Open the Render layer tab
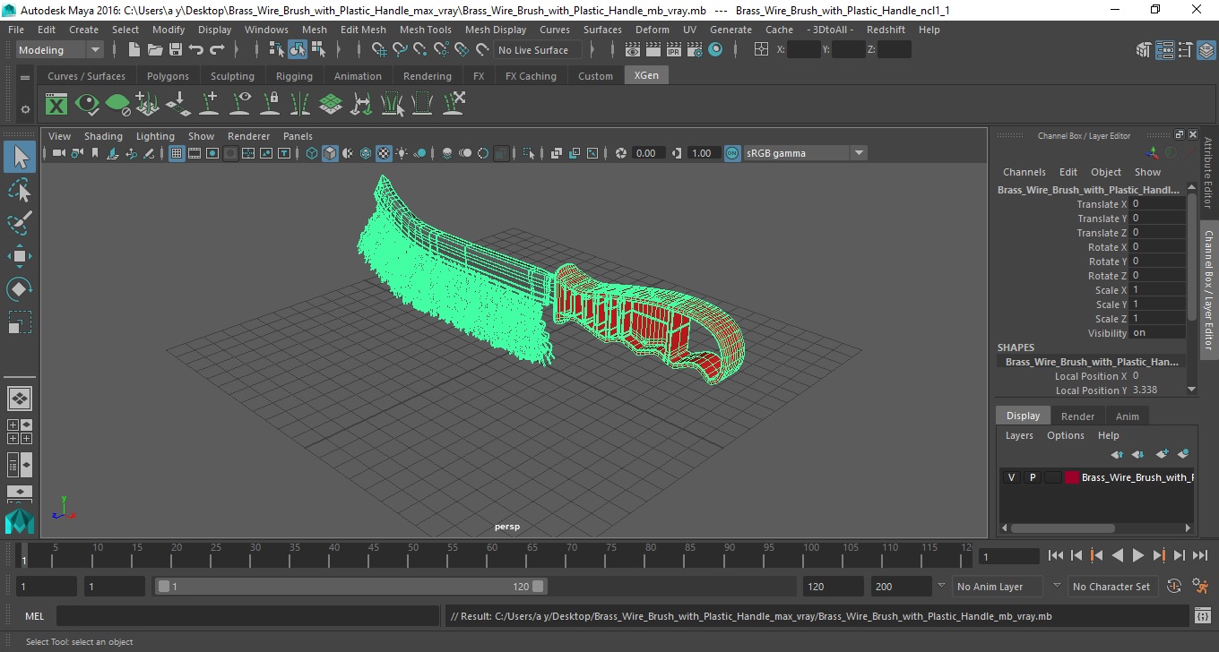 (x=1077, y=416)
